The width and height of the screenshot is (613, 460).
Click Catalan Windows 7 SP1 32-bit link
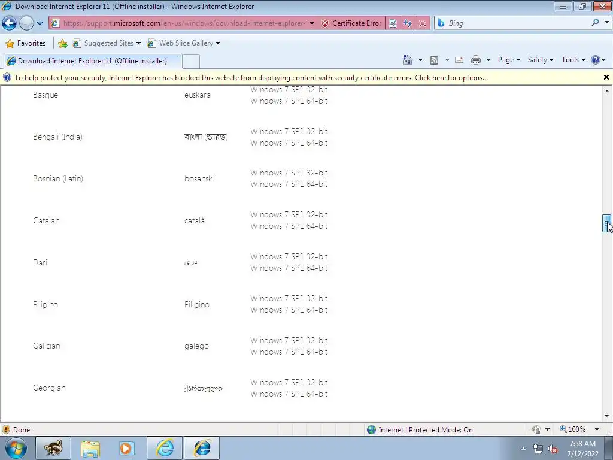[x=289, y=215]
